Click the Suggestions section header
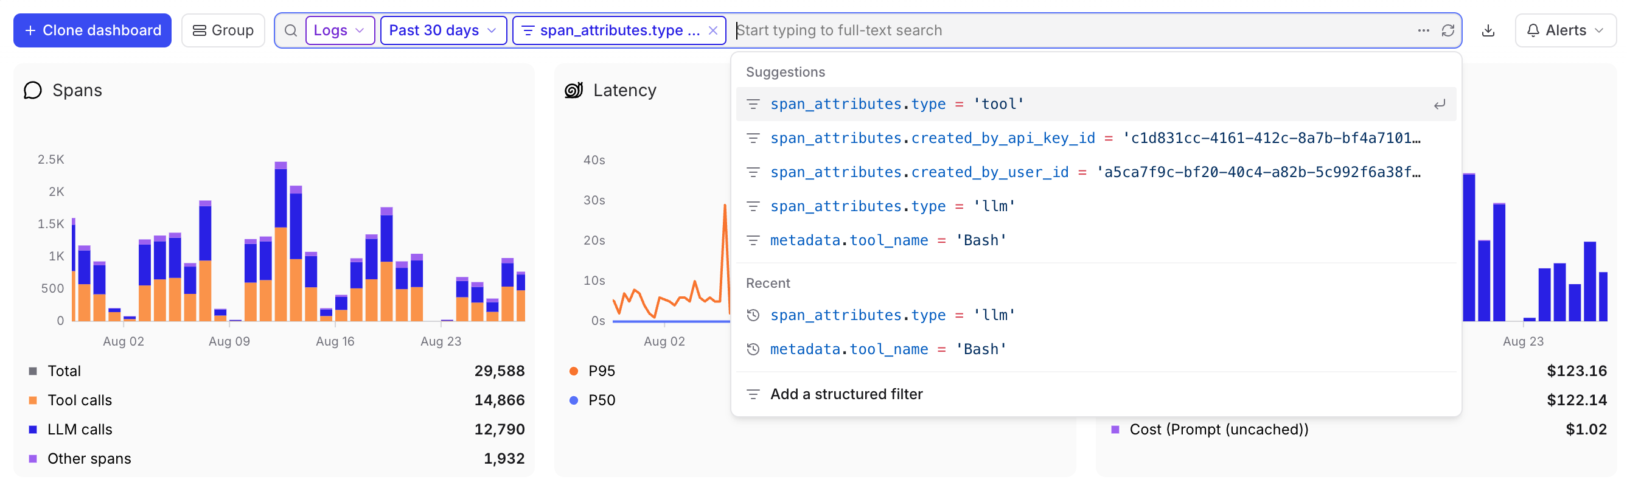1627x488 pixels. (x=785, y=72)
